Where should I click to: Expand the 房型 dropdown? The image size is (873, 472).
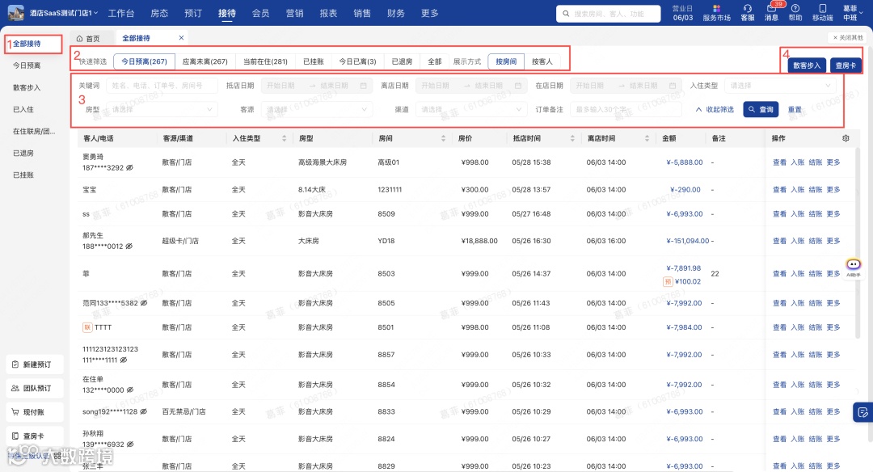pyautogui.click(x=162, y=110)
